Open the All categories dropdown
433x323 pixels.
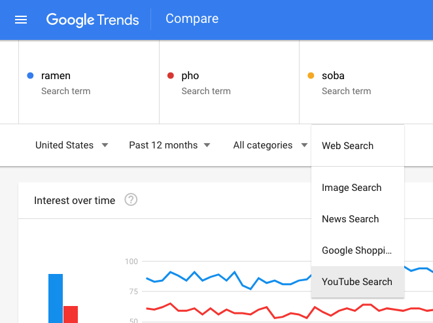coord(269,145)
